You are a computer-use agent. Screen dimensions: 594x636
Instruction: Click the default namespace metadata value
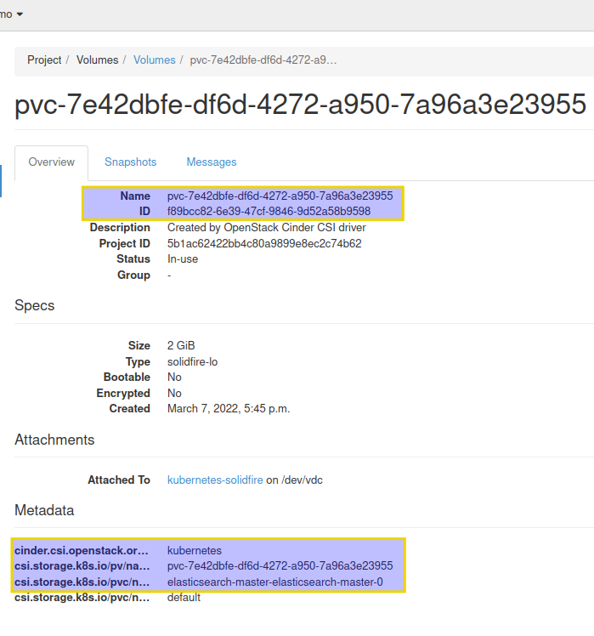pos(184,598)
